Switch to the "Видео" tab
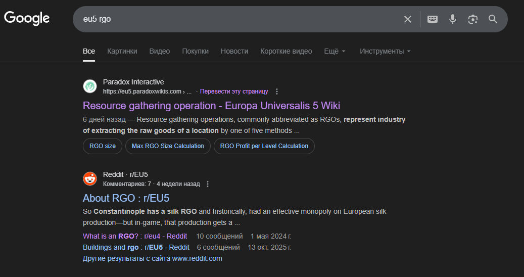524x277 pixels. coord(159,51)
